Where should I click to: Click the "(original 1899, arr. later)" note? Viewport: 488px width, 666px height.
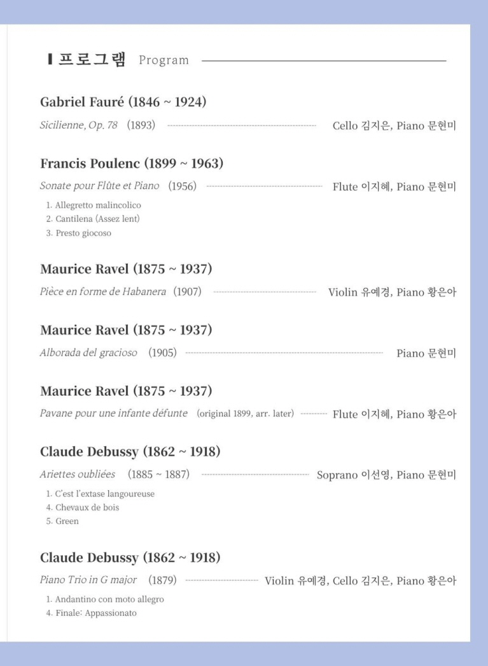pyautogui.click(x=246, y=414)
